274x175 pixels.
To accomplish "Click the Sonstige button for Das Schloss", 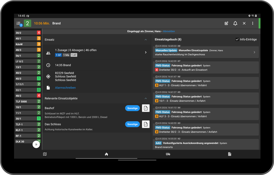I will click(x=132, y=124).
